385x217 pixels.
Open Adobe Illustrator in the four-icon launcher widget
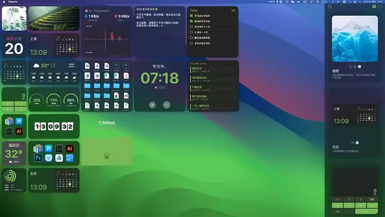pyautogui.click(x=19, y=131)
